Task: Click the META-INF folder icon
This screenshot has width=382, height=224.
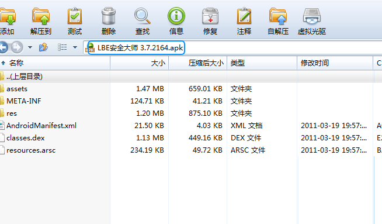Action: point(2,101)
